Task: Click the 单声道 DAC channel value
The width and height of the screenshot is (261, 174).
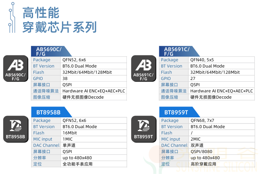Action: [69, 145]
